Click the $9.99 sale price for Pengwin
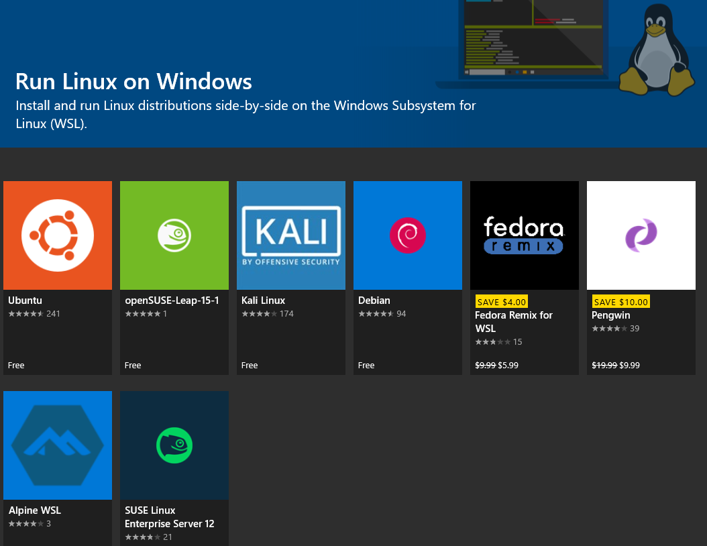 (x=629, y=365)
